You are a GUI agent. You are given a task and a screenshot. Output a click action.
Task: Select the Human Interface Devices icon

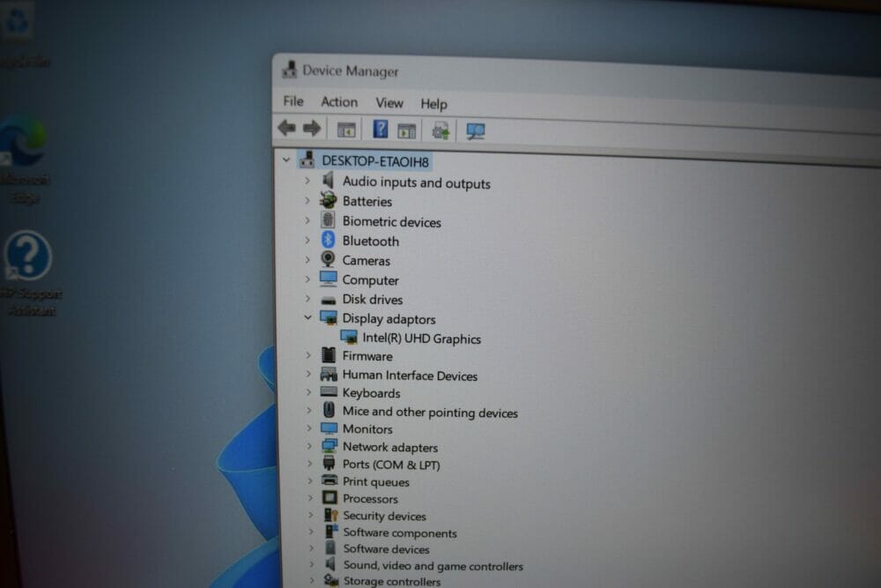pos(329,374)
